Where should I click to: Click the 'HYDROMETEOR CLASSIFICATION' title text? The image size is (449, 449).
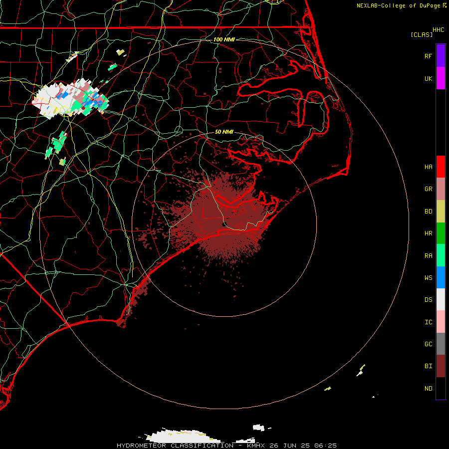pyautogui.click(x=175, y=446)
